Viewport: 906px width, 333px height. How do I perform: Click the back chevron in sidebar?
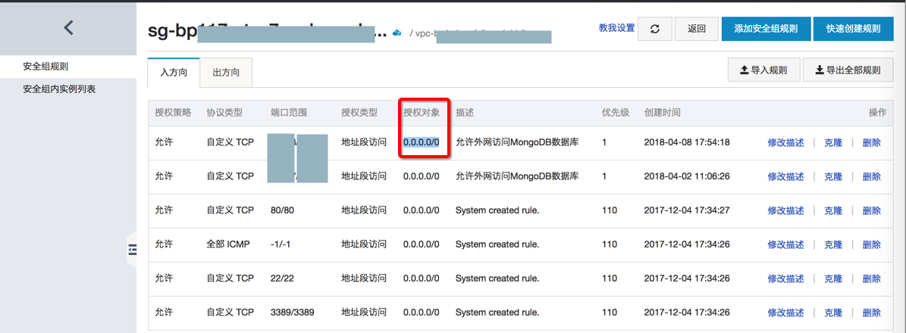[68, 28]
